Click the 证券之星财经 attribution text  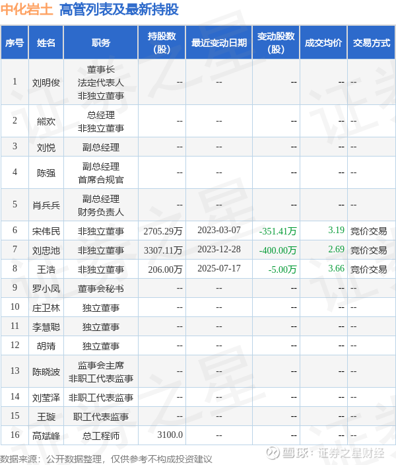(x=351, y=453)
